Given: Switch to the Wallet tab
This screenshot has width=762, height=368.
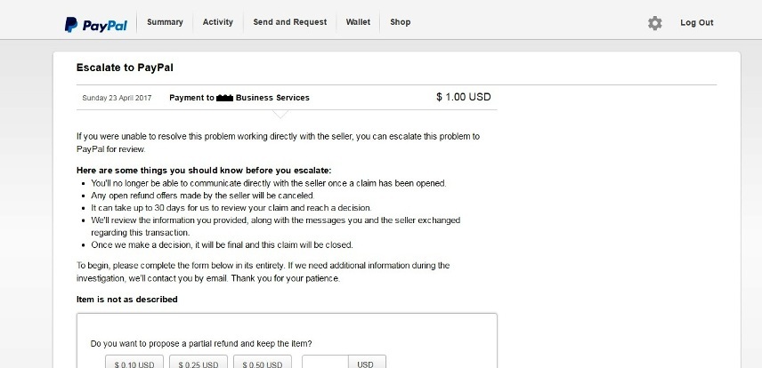Looking at the screenshot, I should (x=358, y=22).
